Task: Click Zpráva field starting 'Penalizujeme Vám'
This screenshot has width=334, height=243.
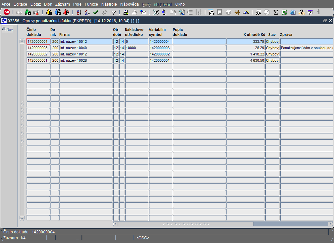Action: point(307,48)
